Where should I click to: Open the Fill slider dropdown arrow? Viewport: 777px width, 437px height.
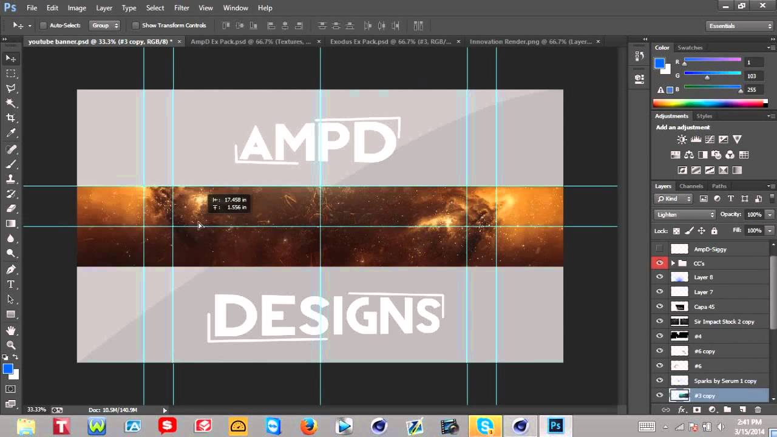pyautogui.click(x=770, y=231)
